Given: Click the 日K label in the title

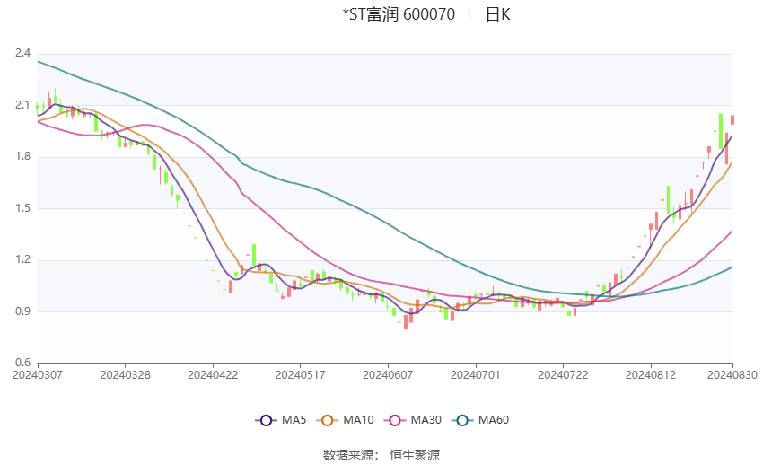Looking at the screenshot, I should coord(498,14).
